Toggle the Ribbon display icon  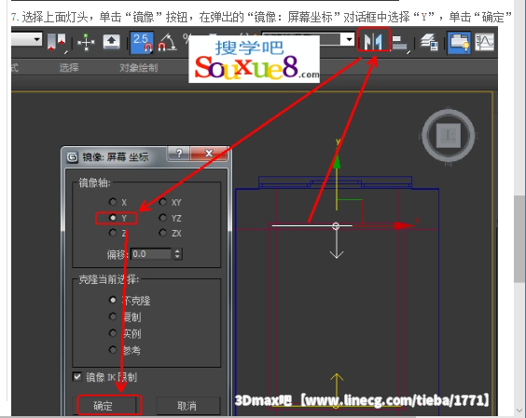click(459, 43)
